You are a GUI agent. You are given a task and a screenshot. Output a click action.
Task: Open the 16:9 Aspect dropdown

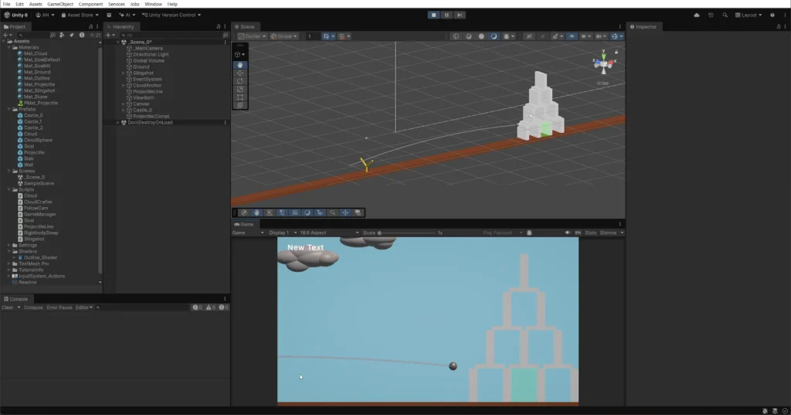point(329,233)
